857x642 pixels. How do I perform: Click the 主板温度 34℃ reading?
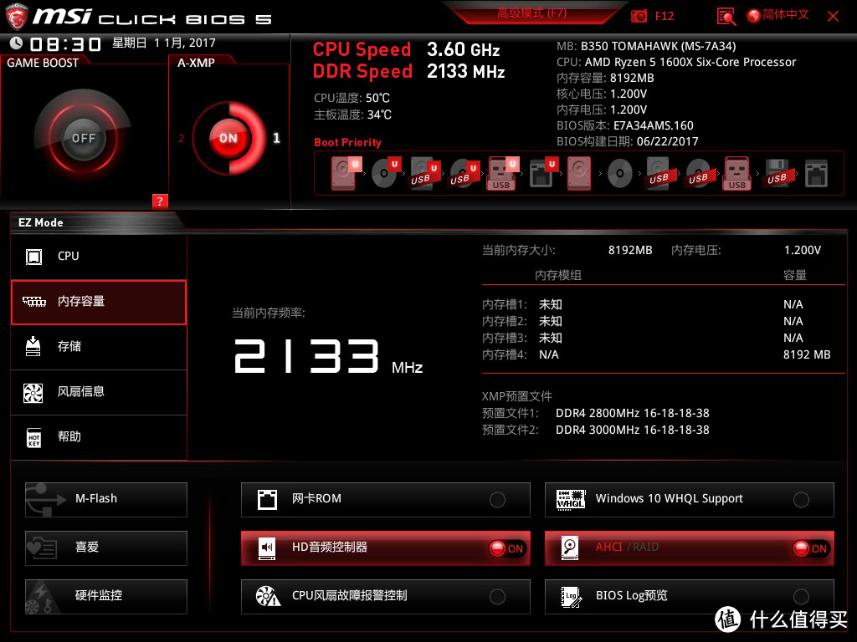(352, 115)
